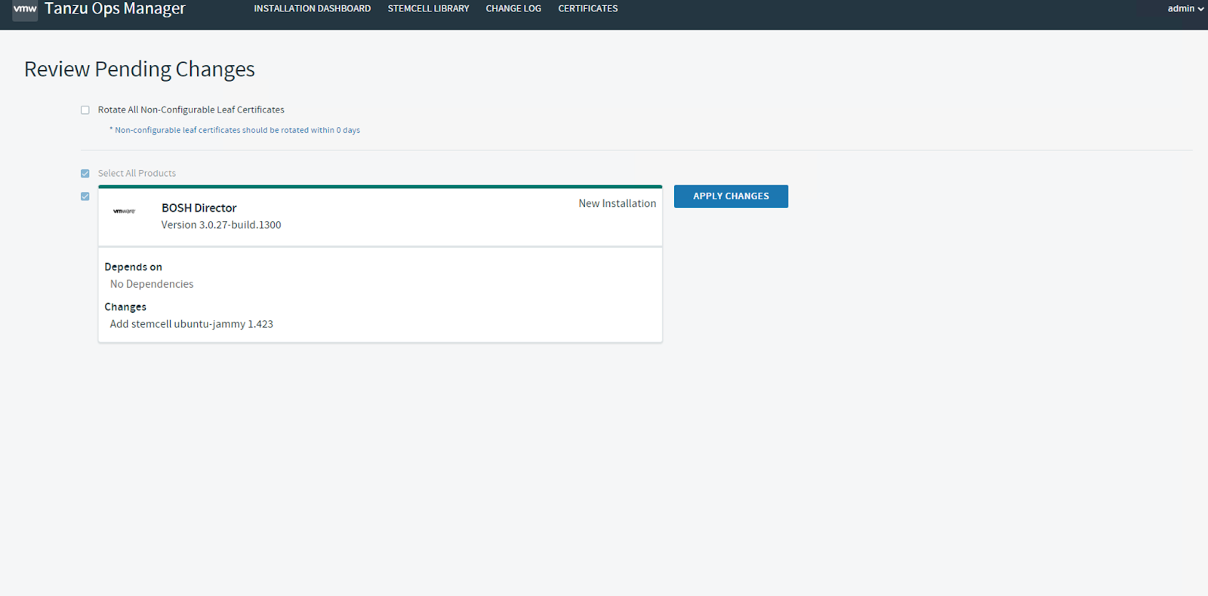Click the Tanzu Ops Manager title link
This screenshot has width=1208, height=596.
click(115, 9)
